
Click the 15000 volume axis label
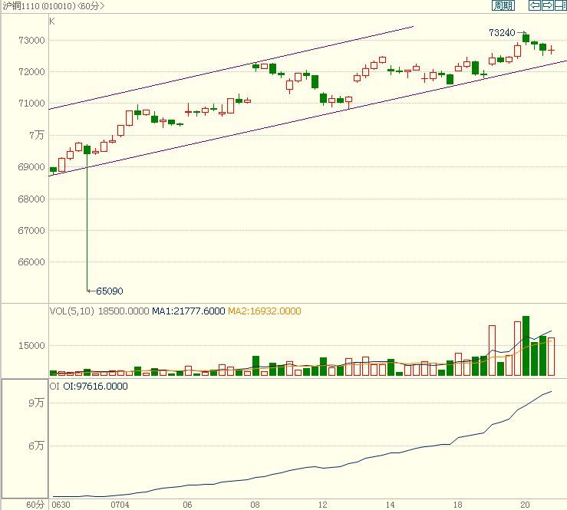tap(31, 346)
